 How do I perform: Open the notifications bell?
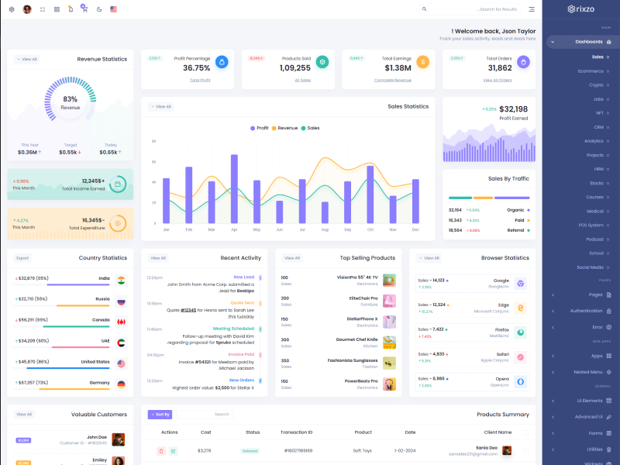71,9
